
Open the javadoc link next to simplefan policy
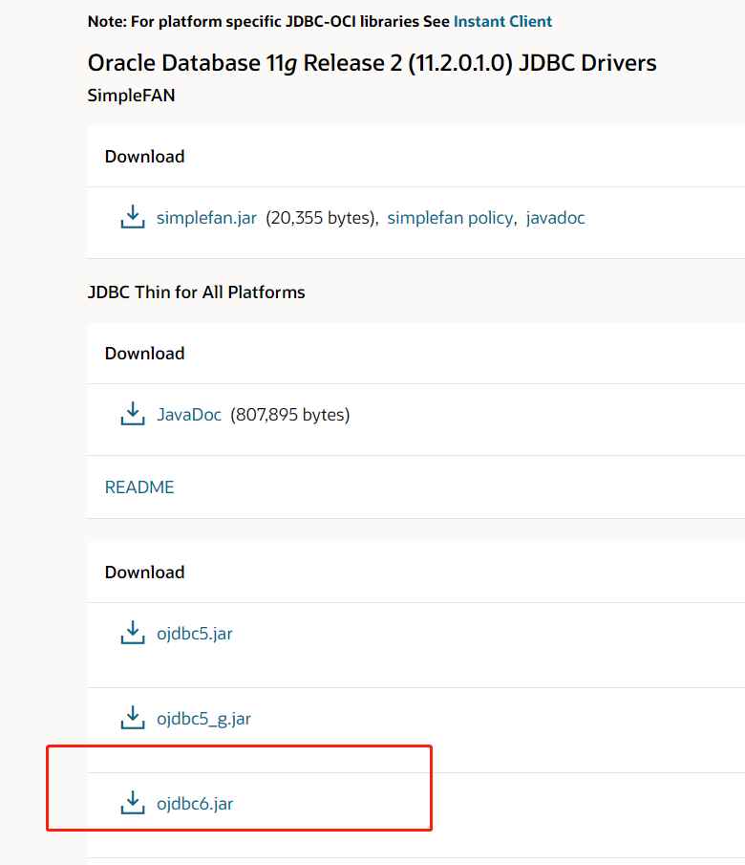coord(555,218)
